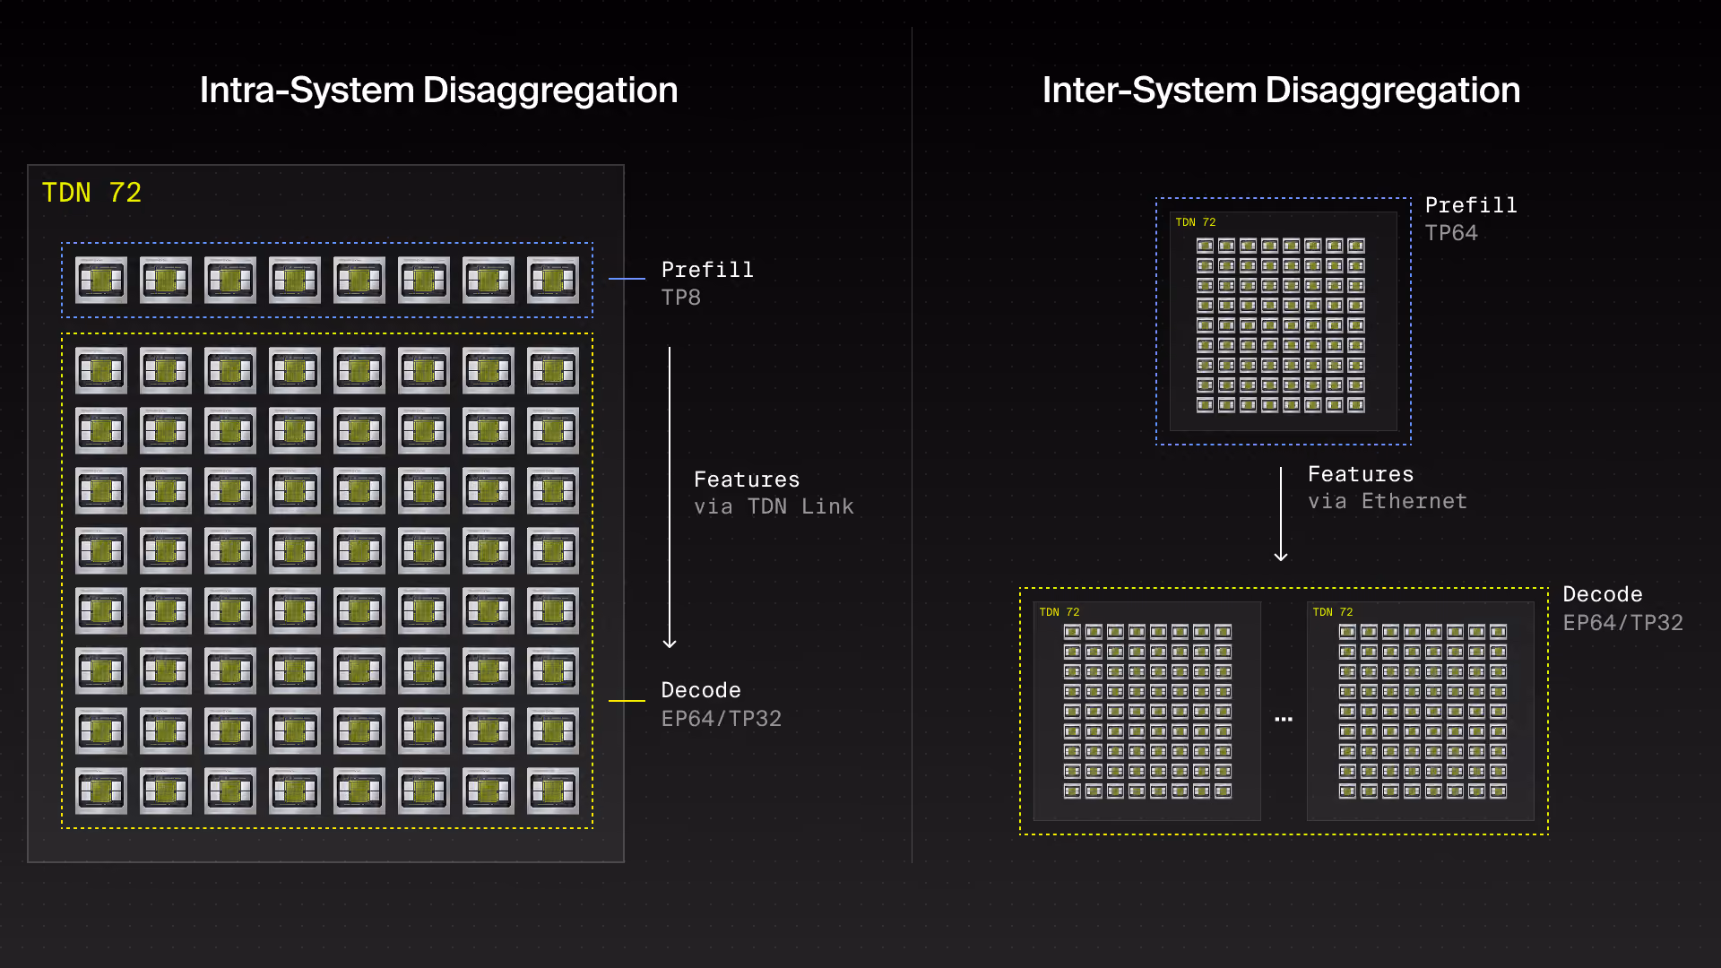Click the "TP8" text
Viewport: 1721px width, 968px height.
point(681,298)
